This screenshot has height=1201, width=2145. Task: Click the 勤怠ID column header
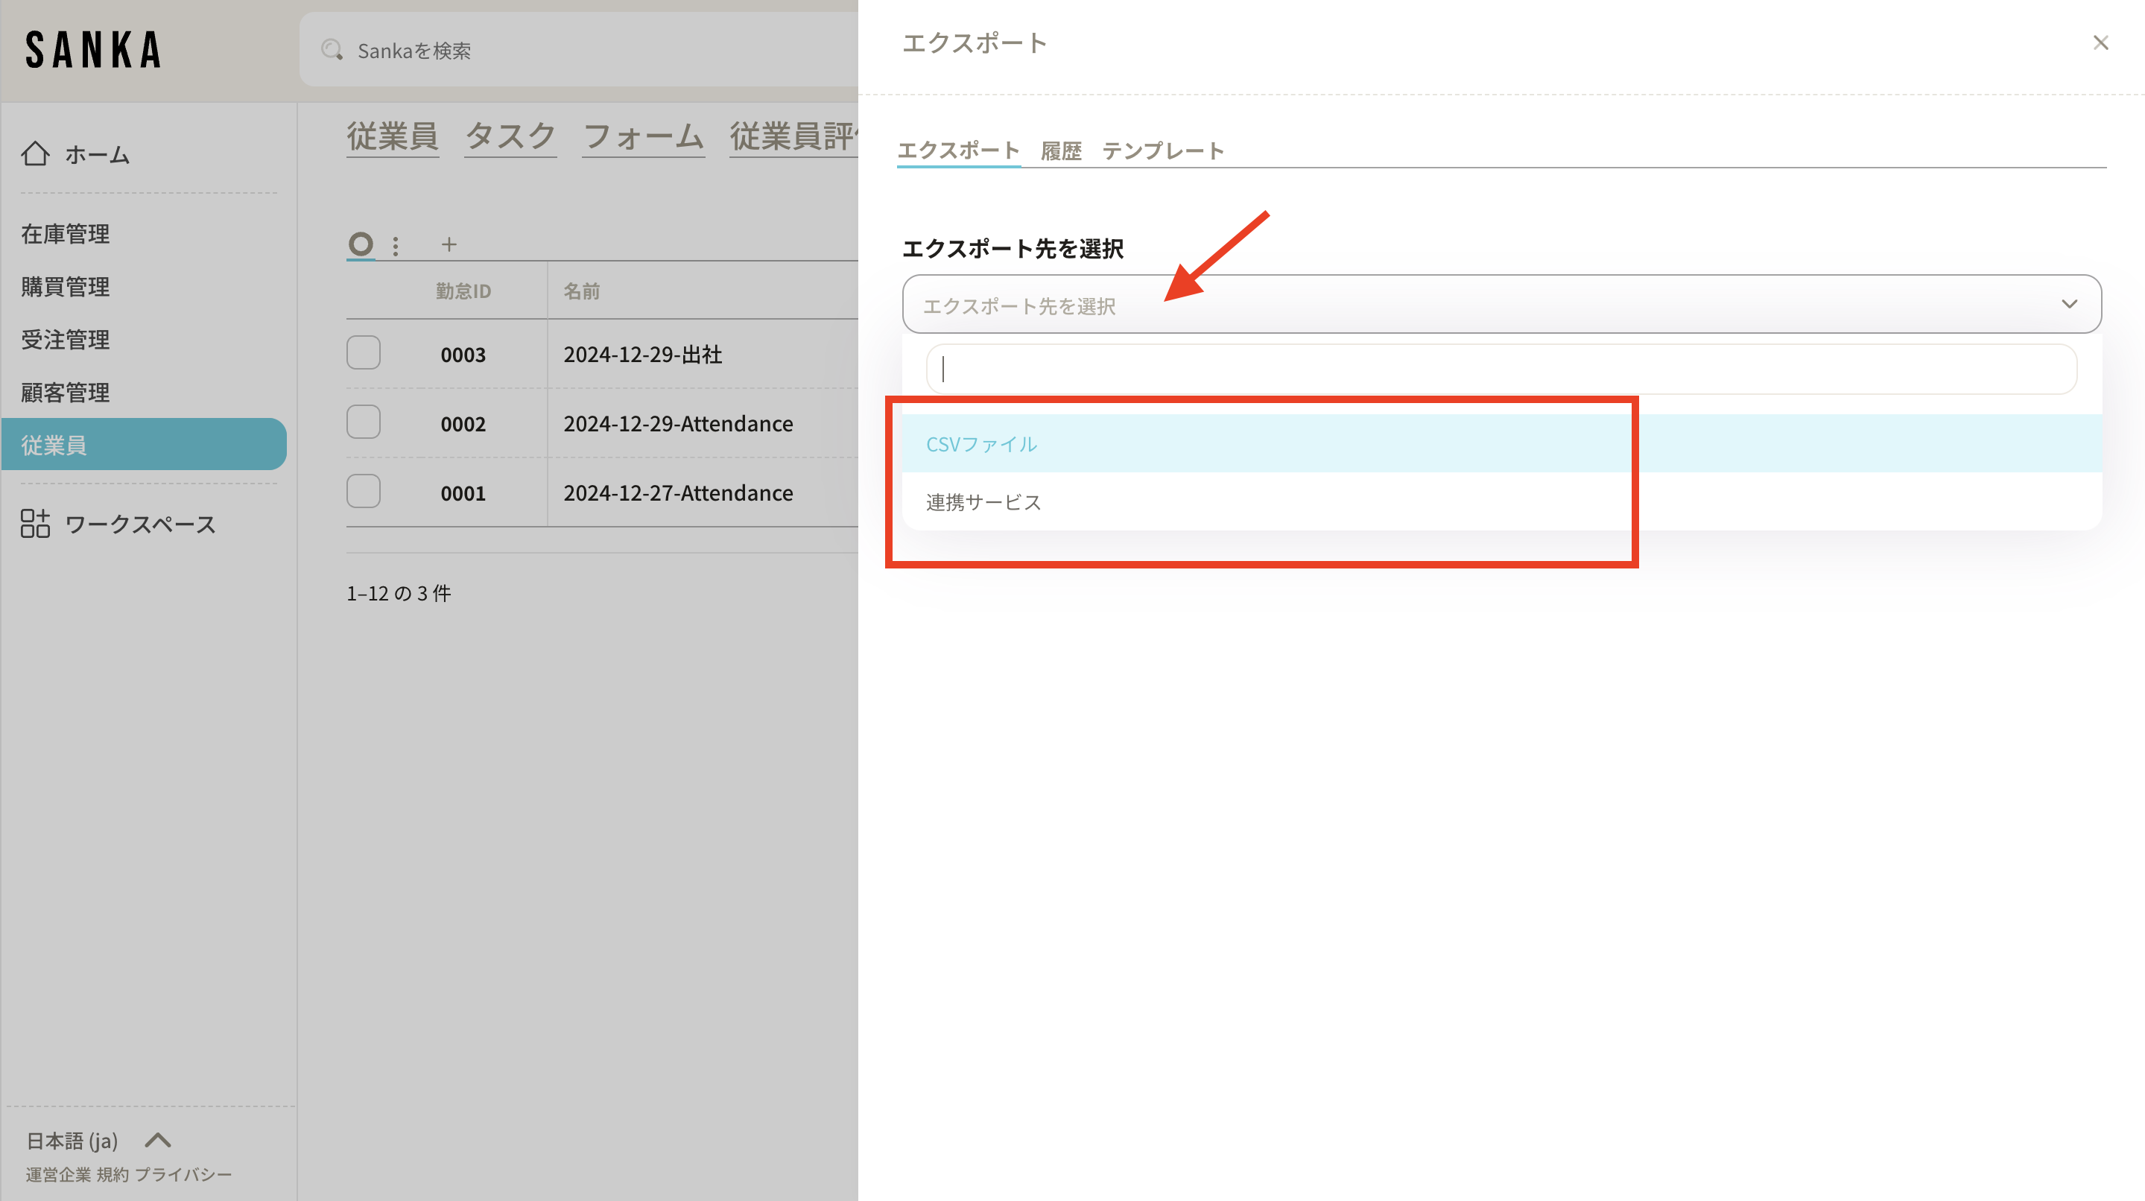click(x=464, y=291)
